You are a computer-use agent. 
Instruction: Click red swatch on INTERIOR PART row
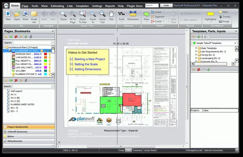(x=45, y=54)
